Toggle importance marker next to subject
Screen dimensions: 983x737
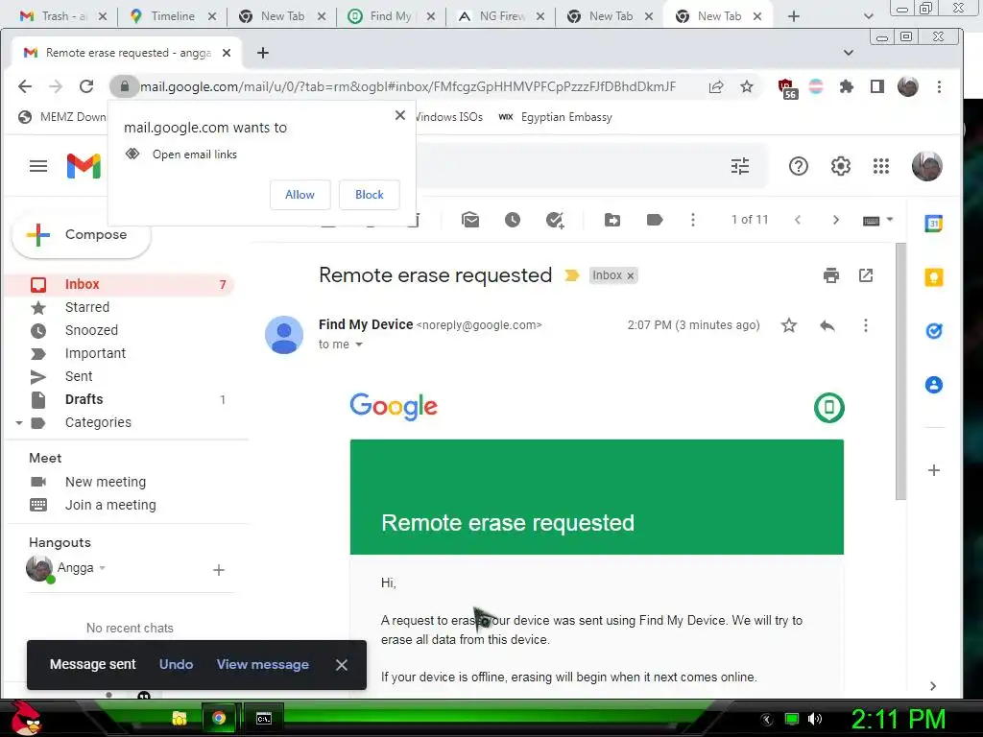pos(571,275)
